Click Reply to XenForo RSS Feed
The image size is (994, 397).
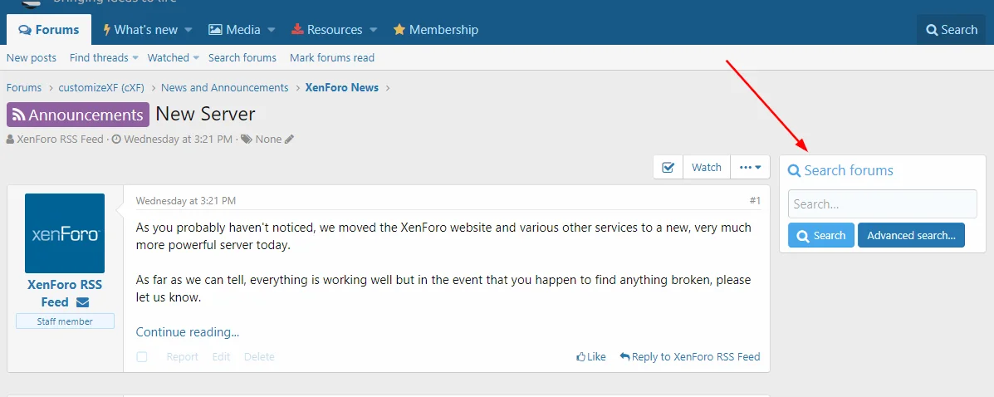(x=690, y=357)
